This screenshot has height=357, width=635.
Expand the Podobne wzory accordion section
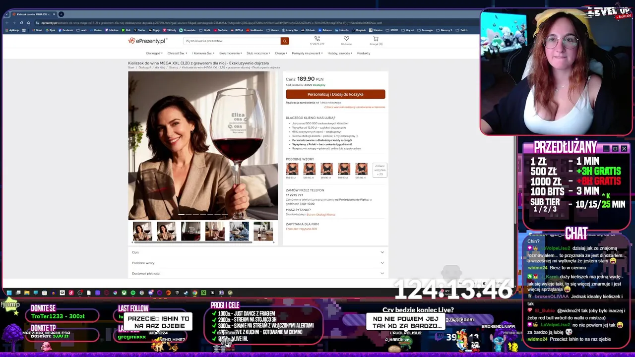[258, 263]
